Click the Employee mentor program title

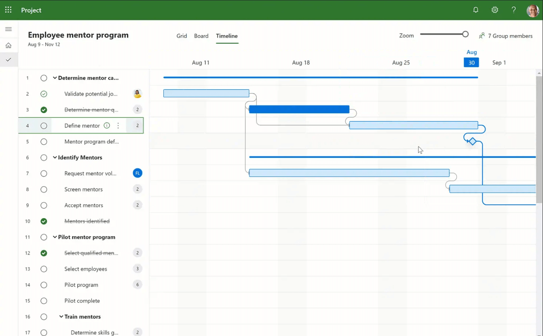click(78, 35)
